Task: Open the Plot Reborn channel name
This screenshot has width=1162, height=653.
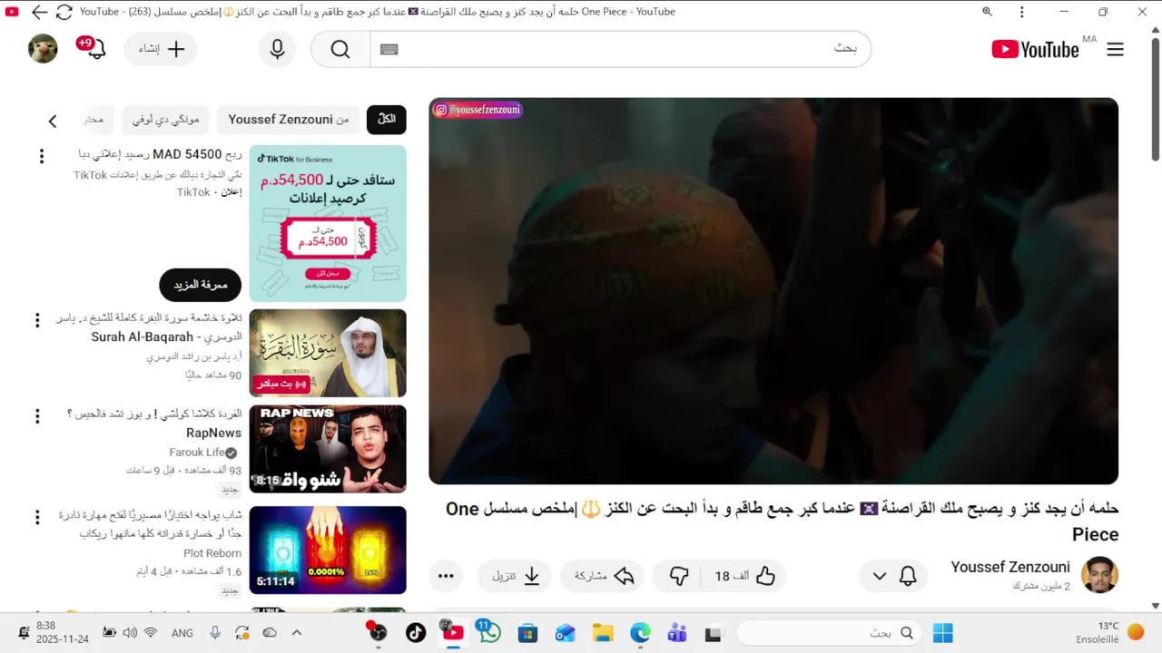Action: pyautogui.click(x=212, y=553)
